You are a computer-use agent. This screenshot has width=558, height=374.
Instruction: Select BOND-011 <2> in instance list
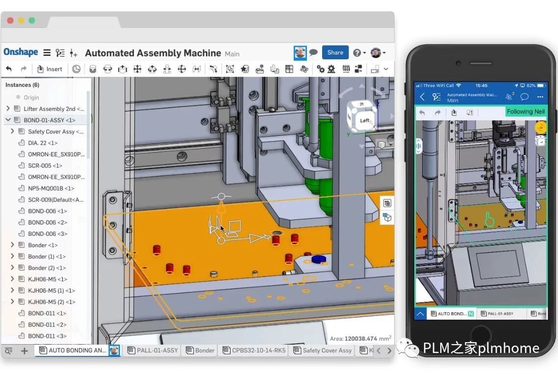point(47,324)
